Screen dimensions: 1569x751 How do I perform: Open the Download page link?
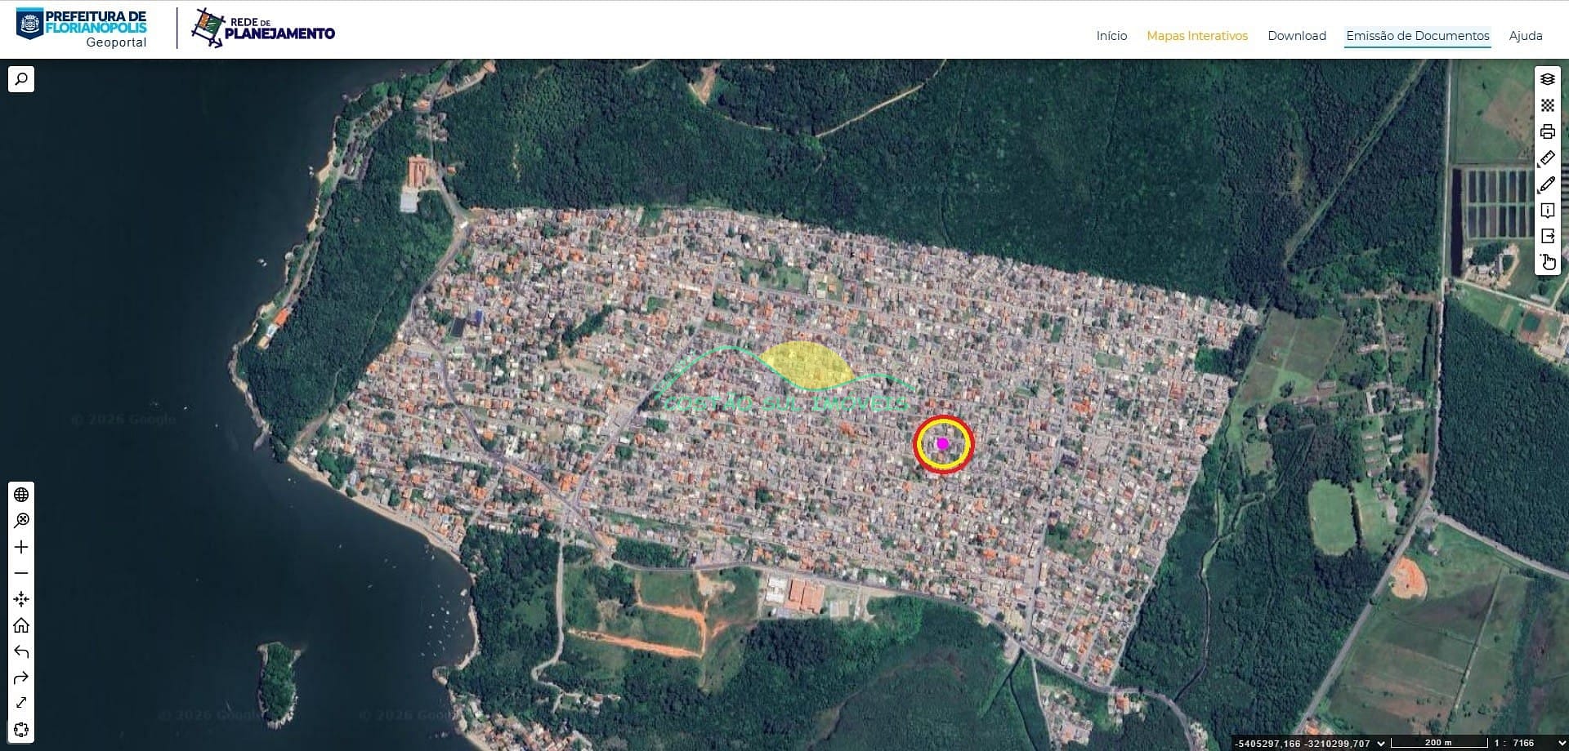click(1296, 36)
